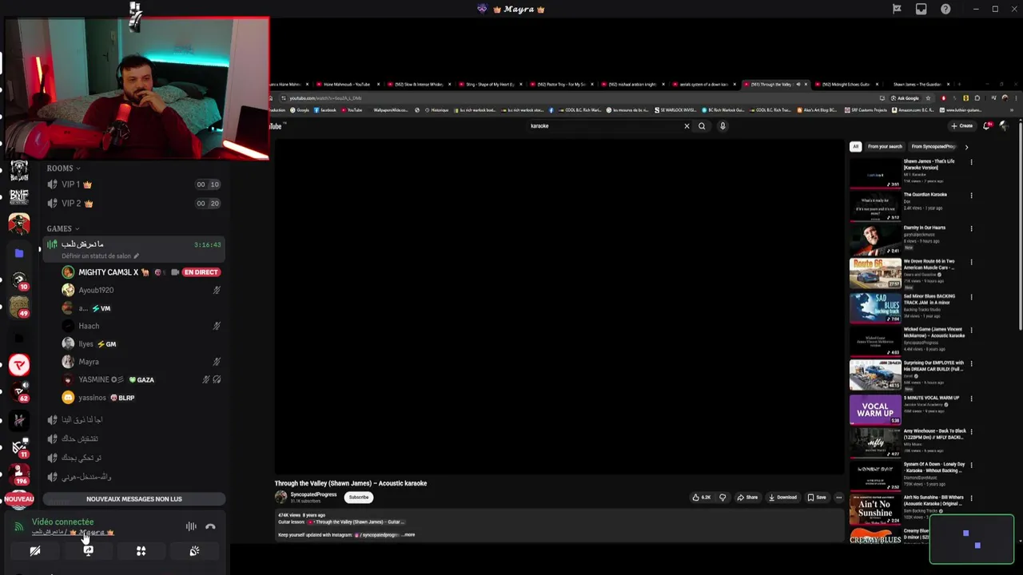Start YouTube voice search microphone
The height and width of the screenshot is (575, 1023).
(x=722, y=126)
